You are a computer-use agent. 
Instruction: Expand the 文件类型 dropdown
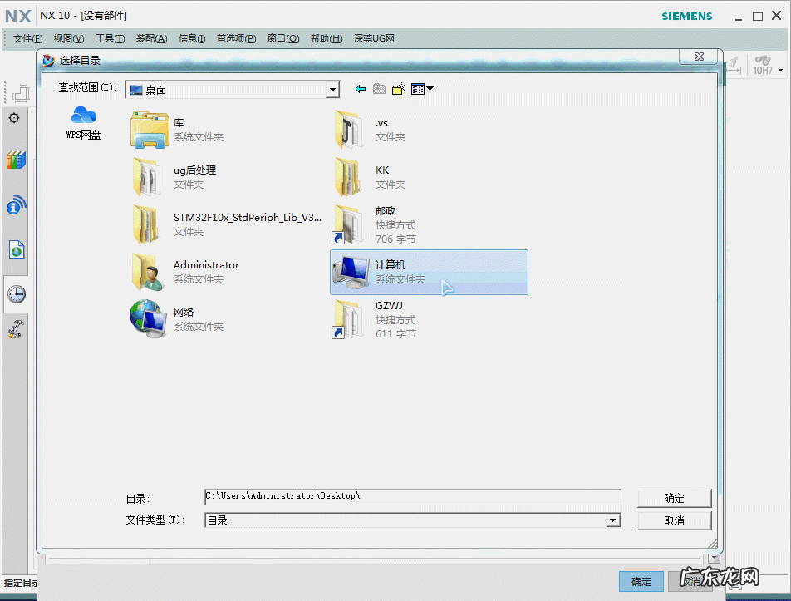tap(612, 520)
